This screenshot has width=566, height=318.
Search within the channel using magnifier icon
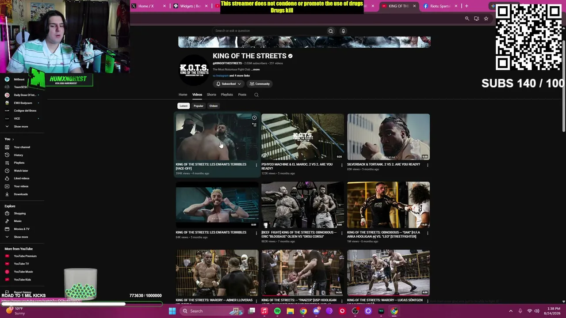(x=256, y=95)
